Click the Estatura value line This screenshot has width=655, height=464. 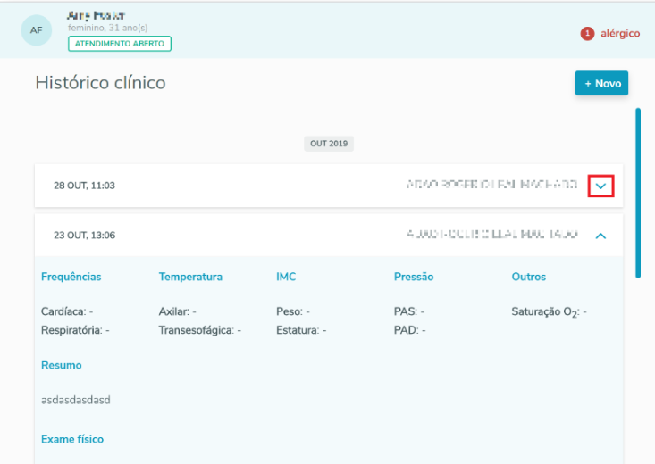301,330
